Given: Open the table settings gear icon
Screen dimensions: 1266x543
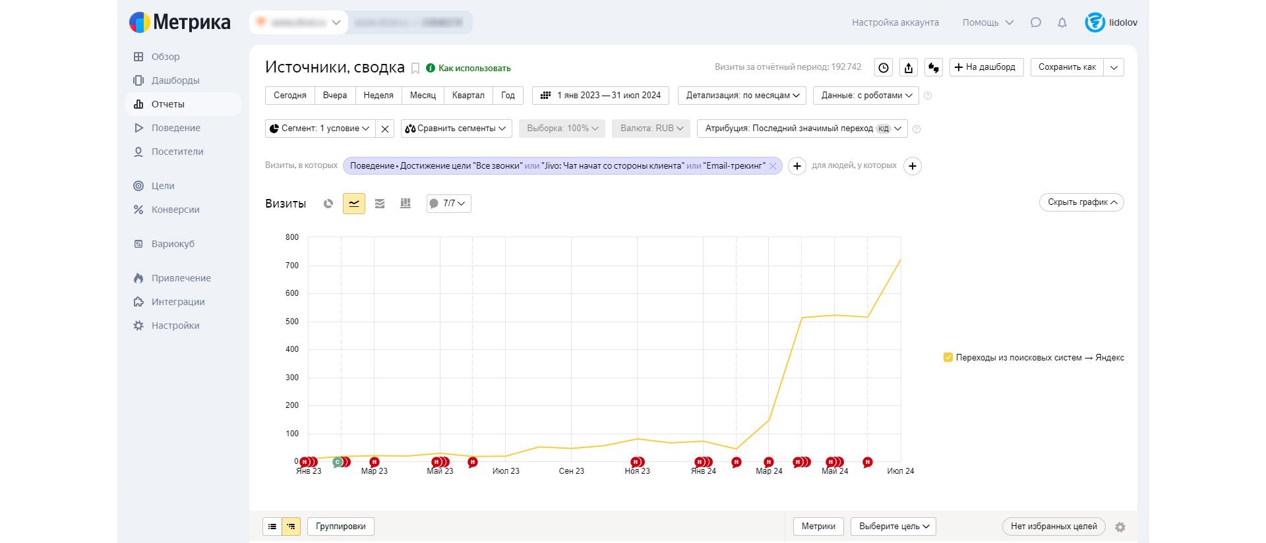Looking at the screenshot, I should 1120,527.
